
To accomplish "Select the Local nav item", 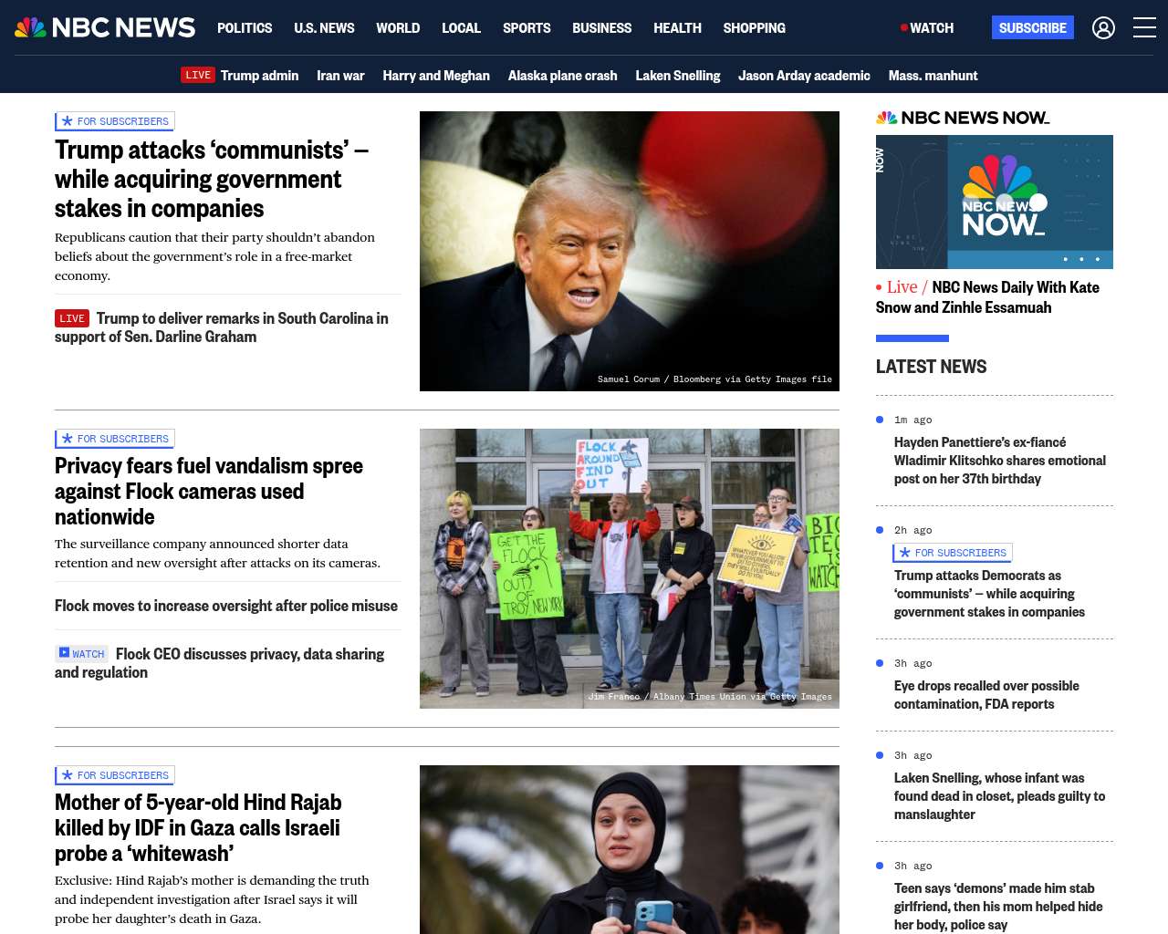I will pos(461,28).
